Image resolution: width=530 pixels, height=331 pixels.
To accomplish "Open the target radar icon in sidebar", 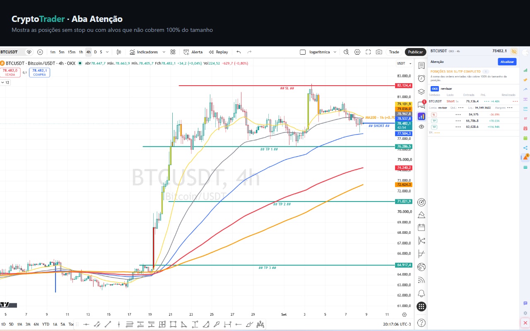I will click(x=422, y=202).
